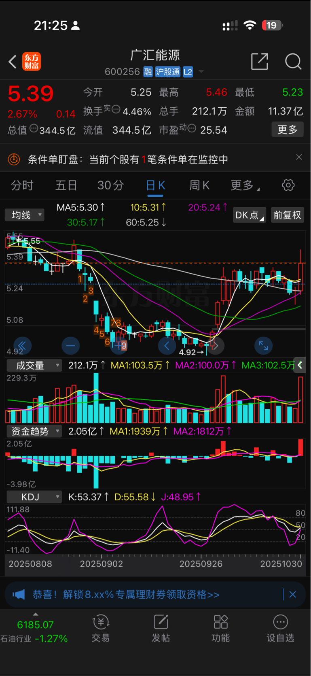Tap the 沪股通 badge
Image resolution: width=311 pixels, height=676 pixels.
168,72
